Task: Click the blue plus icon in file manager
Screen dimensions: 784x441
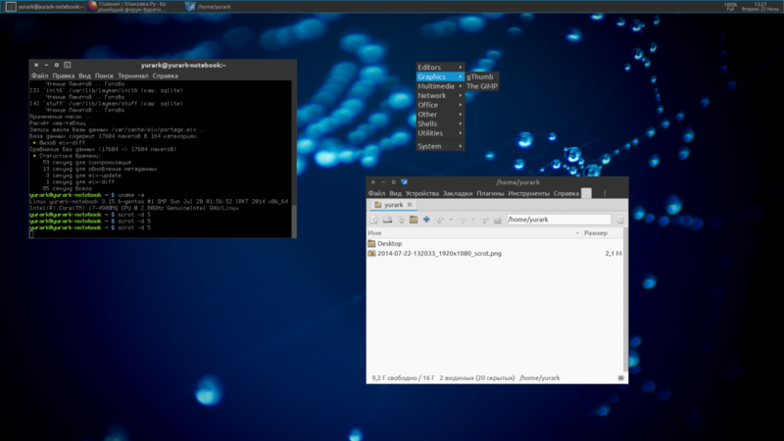Action: tap(426, 220)
